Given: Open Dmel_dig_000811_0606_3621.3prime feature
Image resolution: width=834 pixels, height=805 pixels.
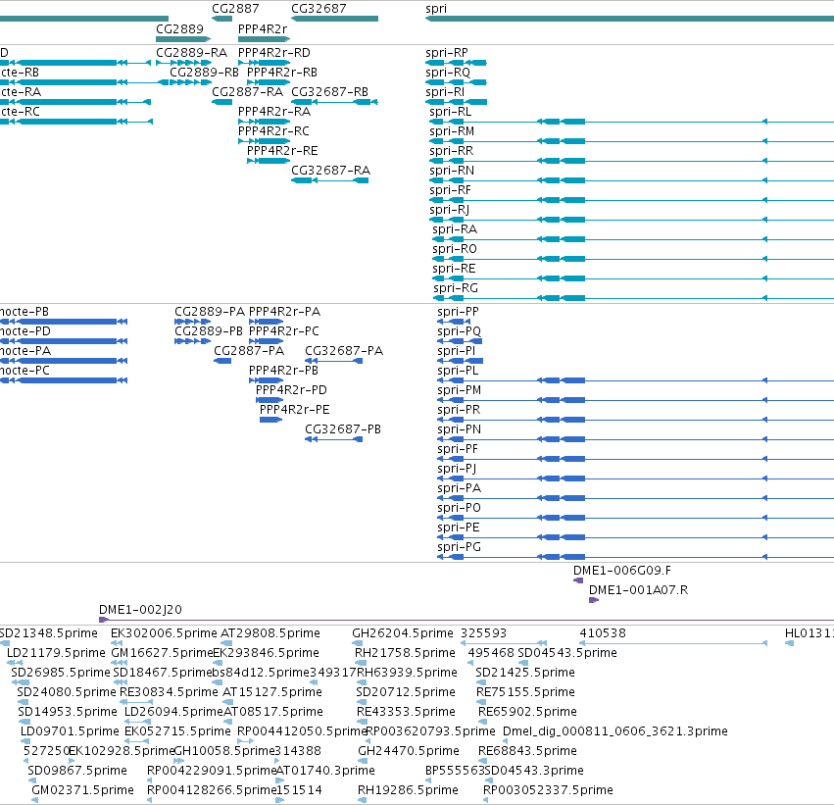Looking at the screenshot, I should click(614, 732).
